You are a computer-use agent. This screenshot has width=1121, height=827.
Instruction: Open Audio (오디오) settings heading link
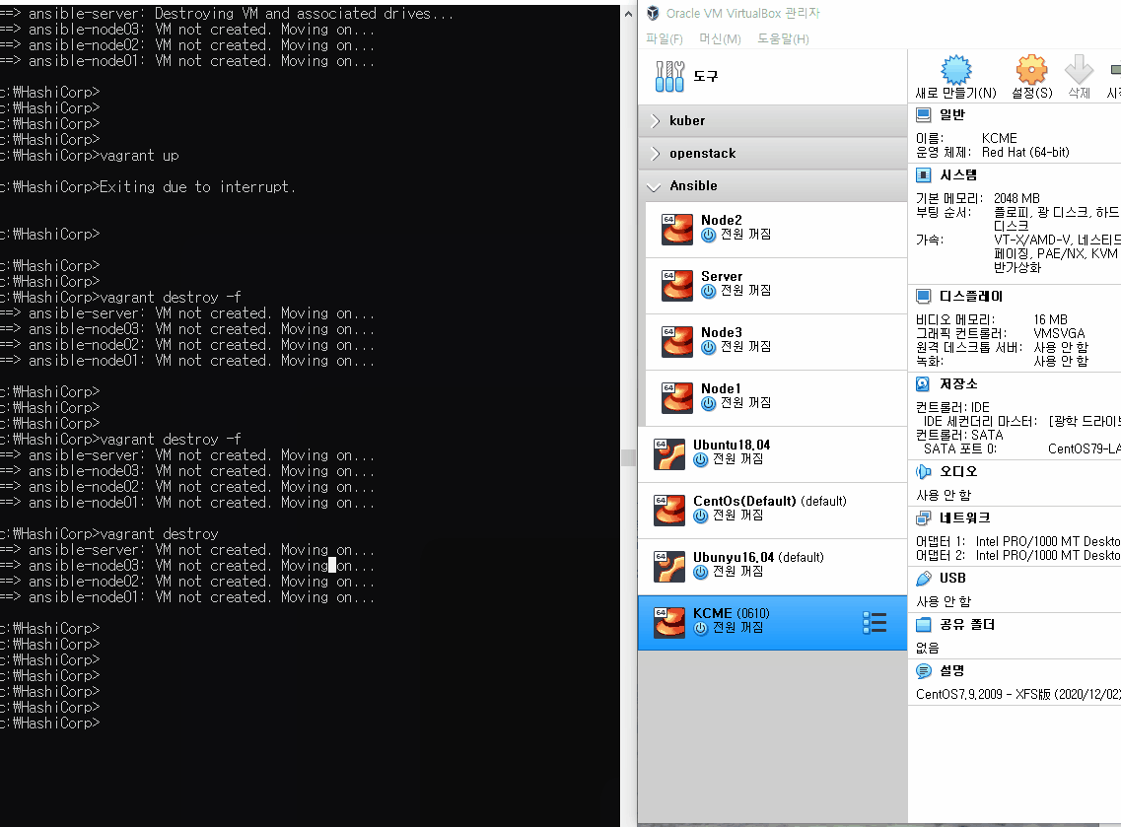tap(958, 472)
